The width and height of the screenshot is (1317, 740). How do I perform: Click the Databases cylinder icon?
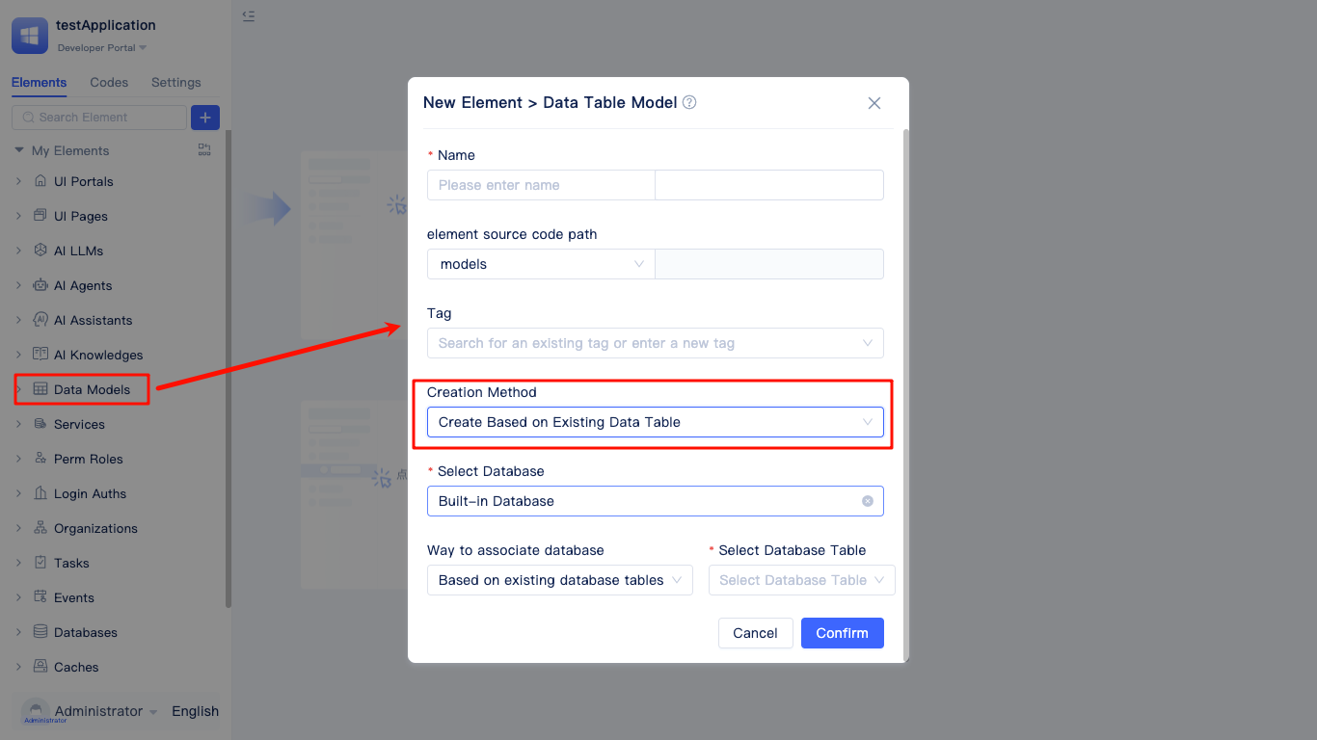coord(40,632)
